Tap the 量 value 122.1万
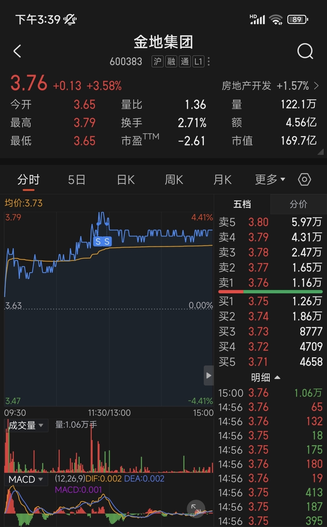Viewport: 327px width, 527px height. (299, 104)
